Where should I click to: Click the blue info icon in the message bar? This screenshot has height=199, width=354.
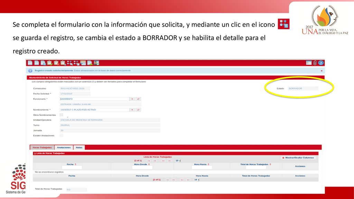[30, 70]
